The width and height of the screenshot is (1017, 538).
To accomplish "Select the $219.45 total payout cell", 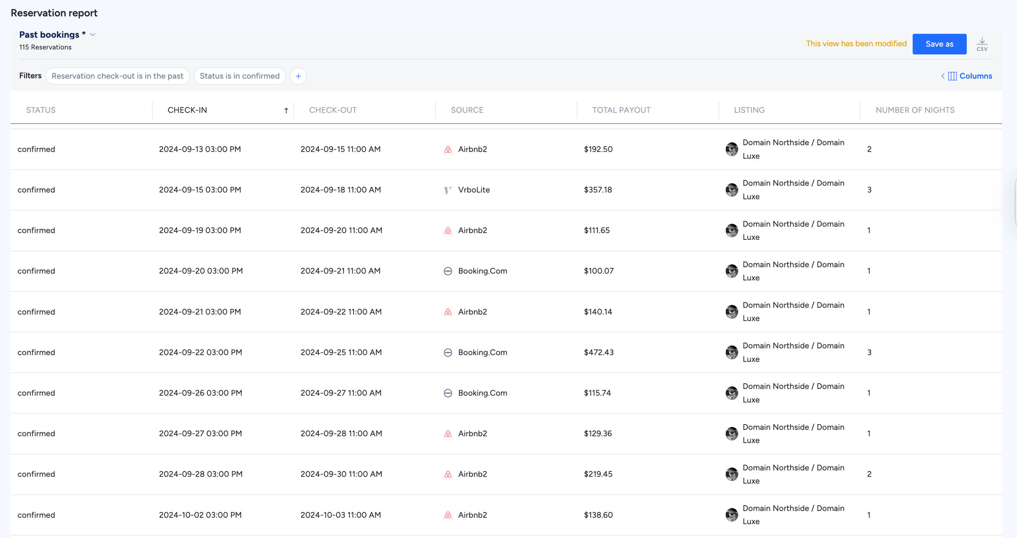I will [x=598, y=474].
